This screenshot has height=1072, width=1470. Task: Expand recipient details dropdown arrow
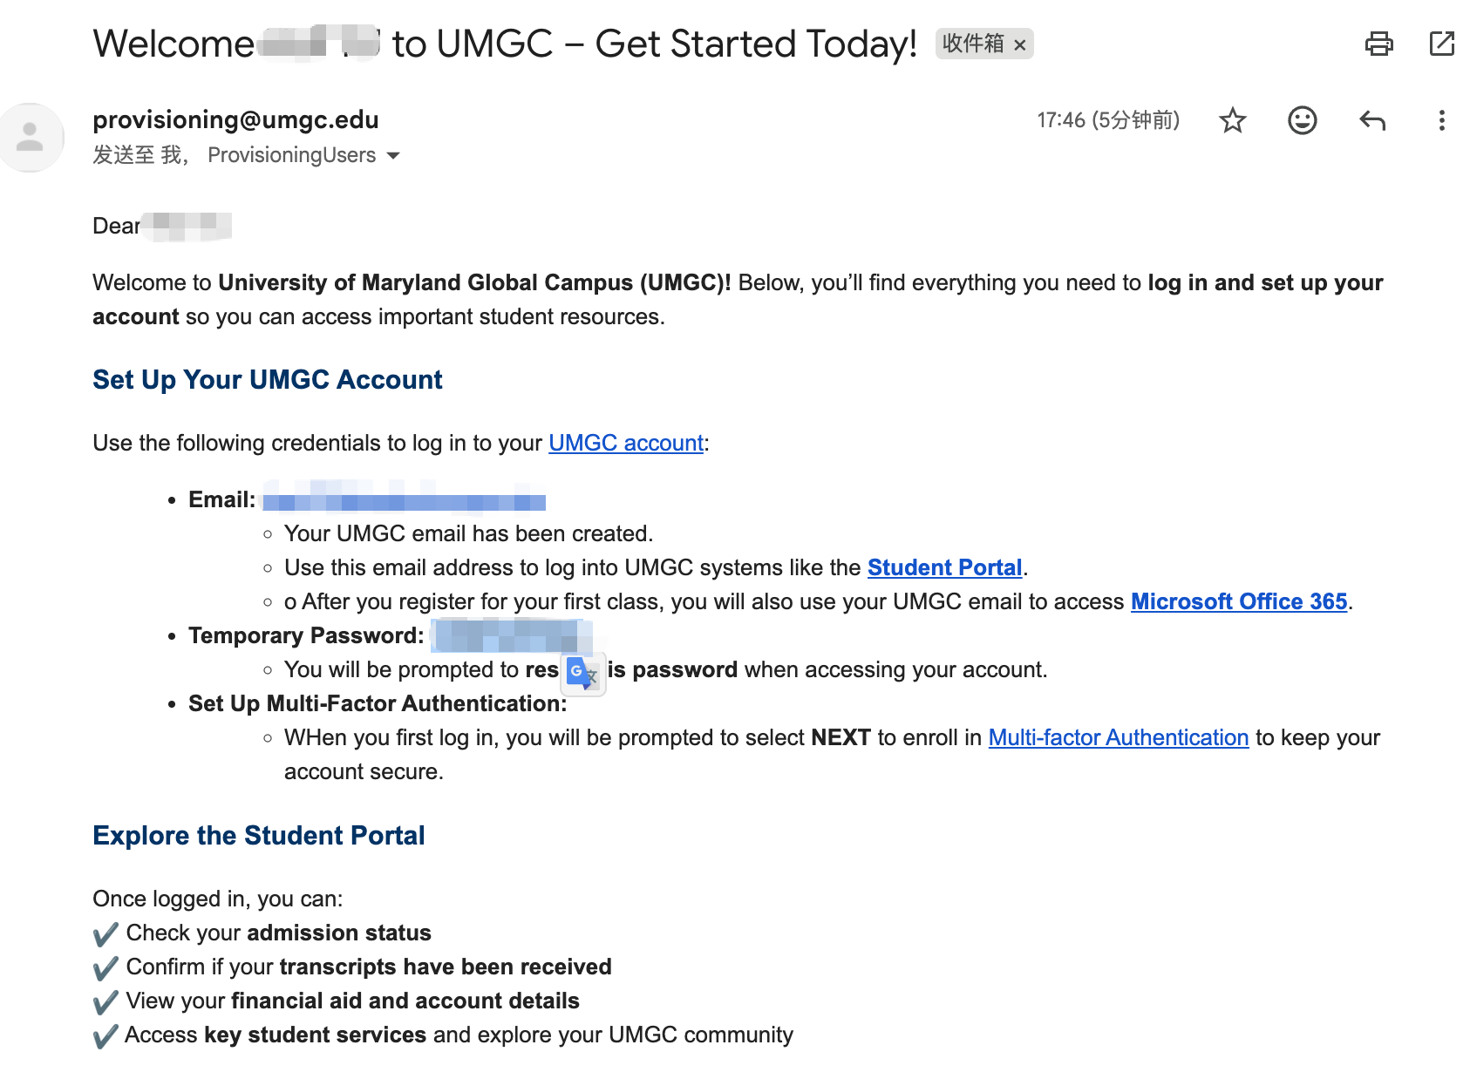(393, 156)
